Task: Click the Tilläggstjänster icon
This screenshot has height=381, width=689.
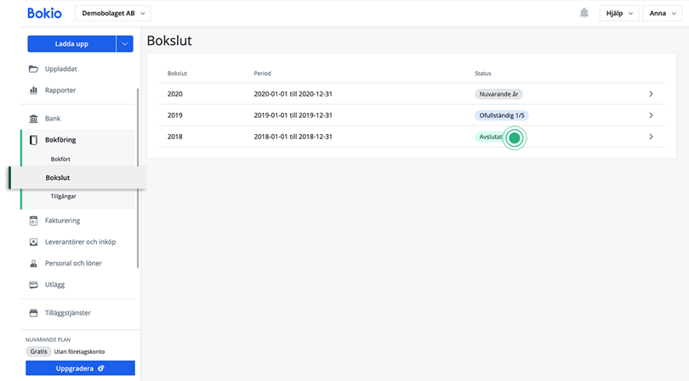Action: [x=33, y=313]
